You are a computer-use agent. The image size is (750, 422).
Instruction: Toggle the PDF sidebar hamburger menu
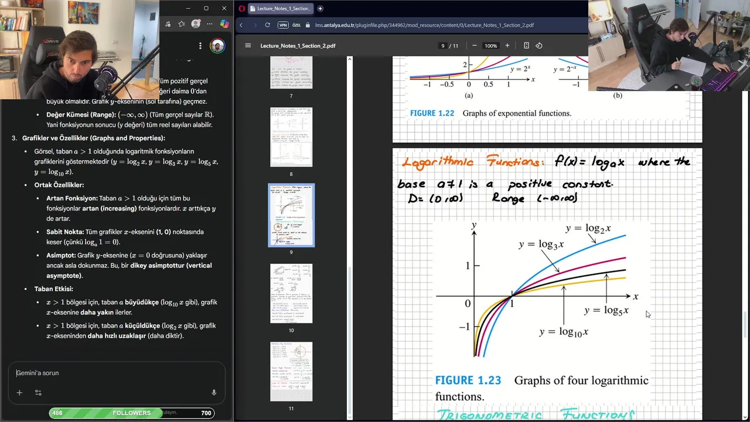[x=248, y=46]
